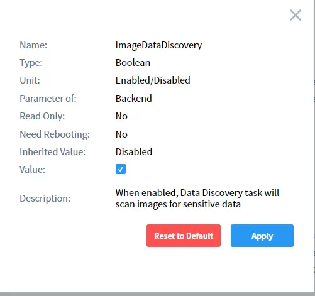Apply the ImageDataDiscovery parameter change

coord(262,236)
